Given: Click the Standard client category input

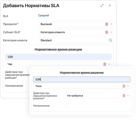Looking at the screenshot, I should pyautogui.click(x=76, y=40).
